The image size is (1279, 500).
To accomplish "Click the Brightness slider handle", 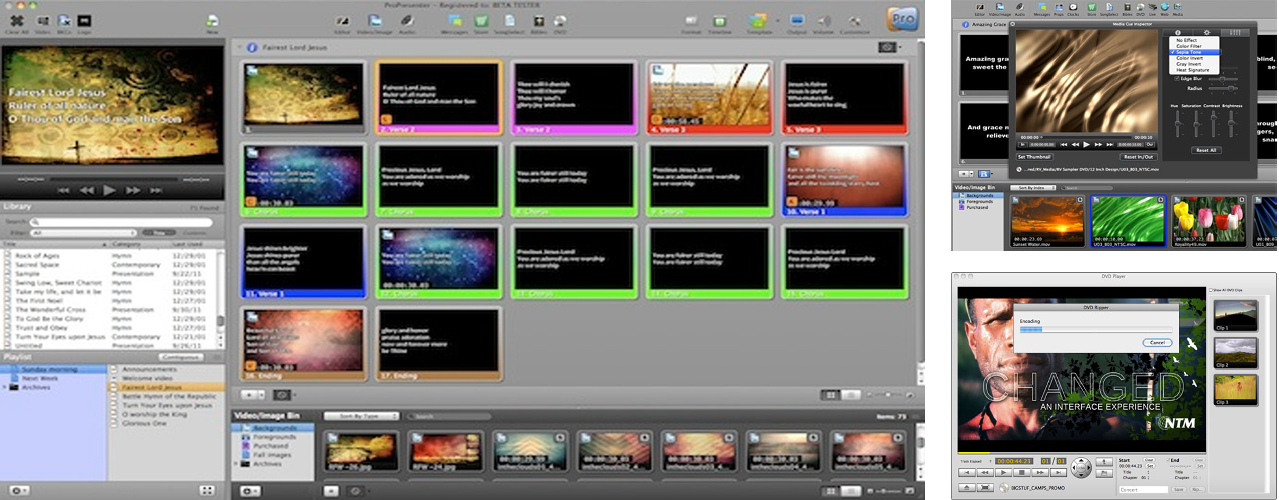I will [x=1231, y=124].
